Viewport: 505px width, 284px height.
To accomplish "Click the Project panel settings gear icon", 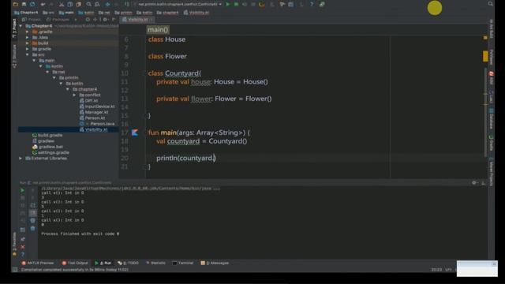I will [105, 19].
